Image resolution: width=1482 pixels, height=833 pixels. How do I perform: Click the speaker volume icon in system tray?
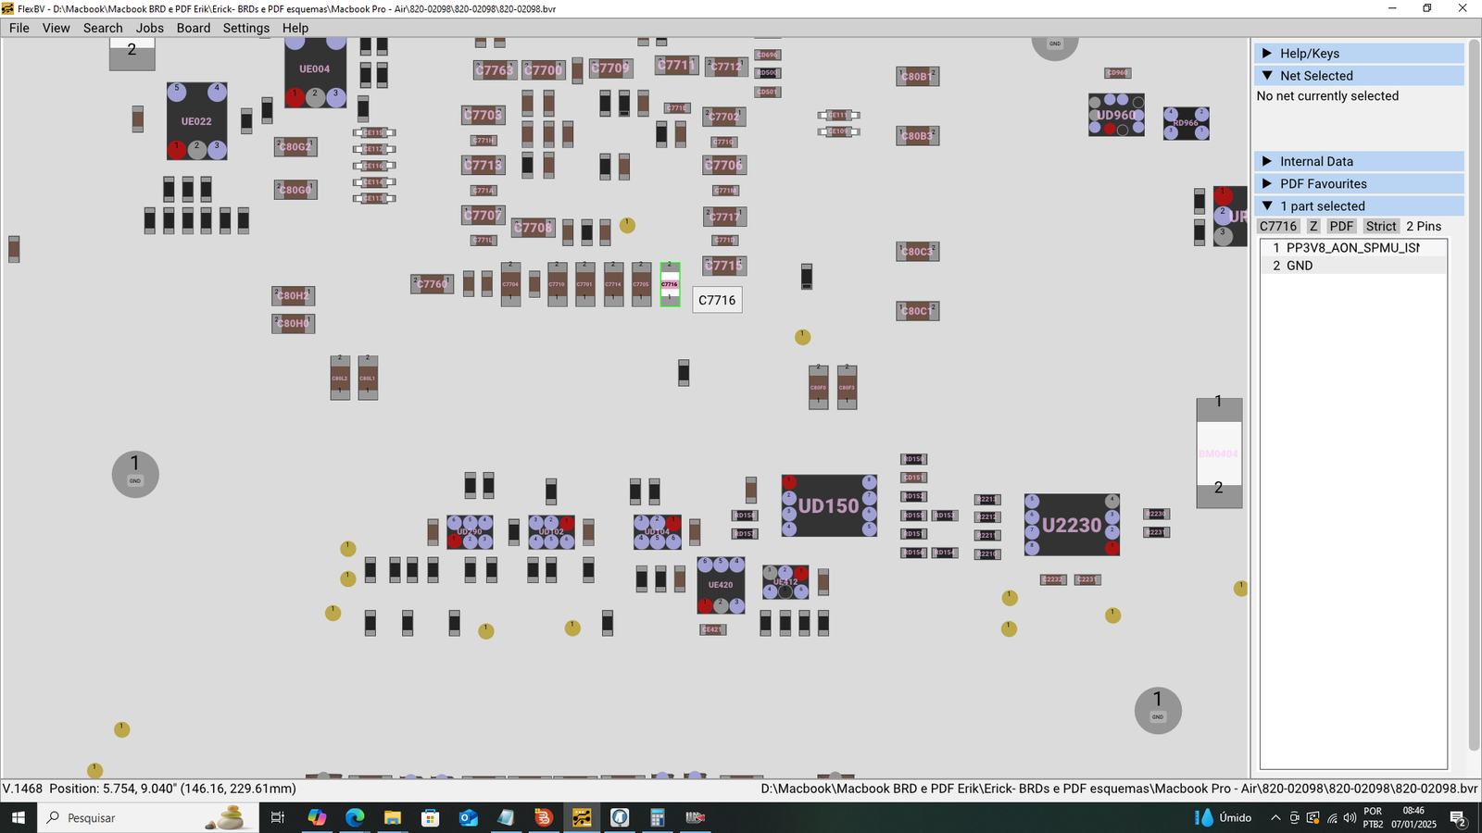coord(1350,818)
